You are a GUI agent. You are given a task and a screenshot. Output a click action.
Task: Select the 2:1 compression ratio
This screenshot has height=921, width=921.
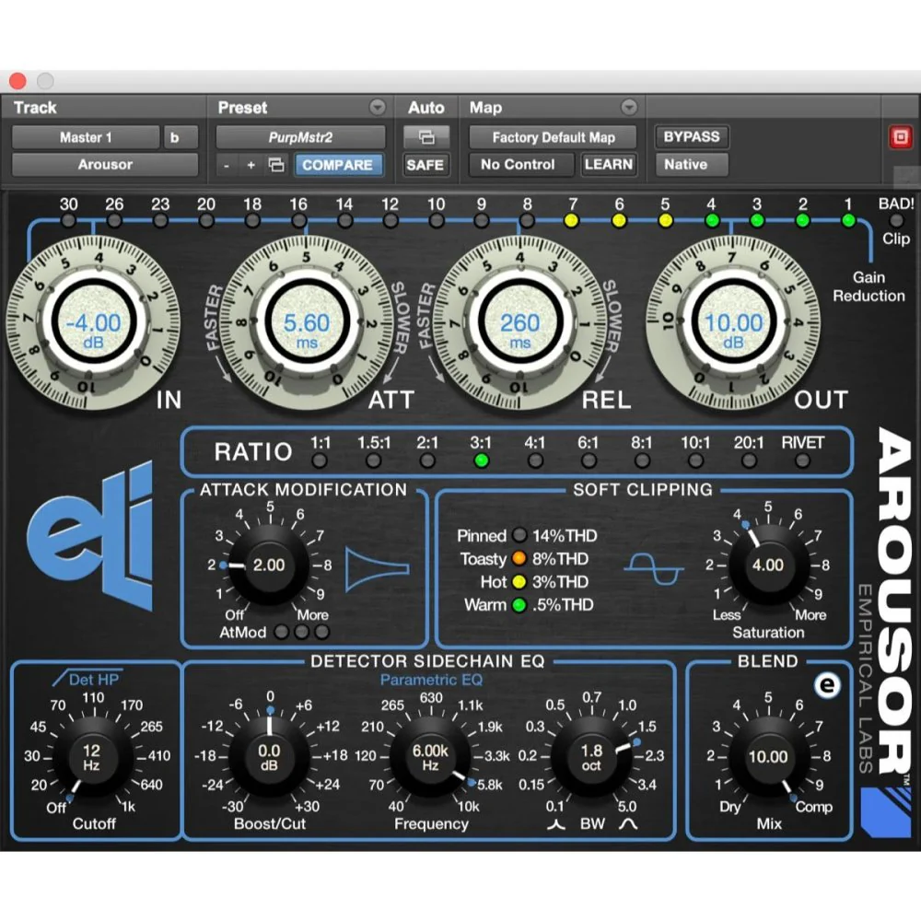[427, 460]
